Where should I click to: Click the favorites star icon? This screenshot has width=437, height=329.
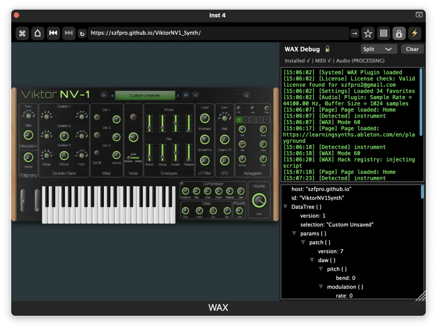click(x=368, y=33)
